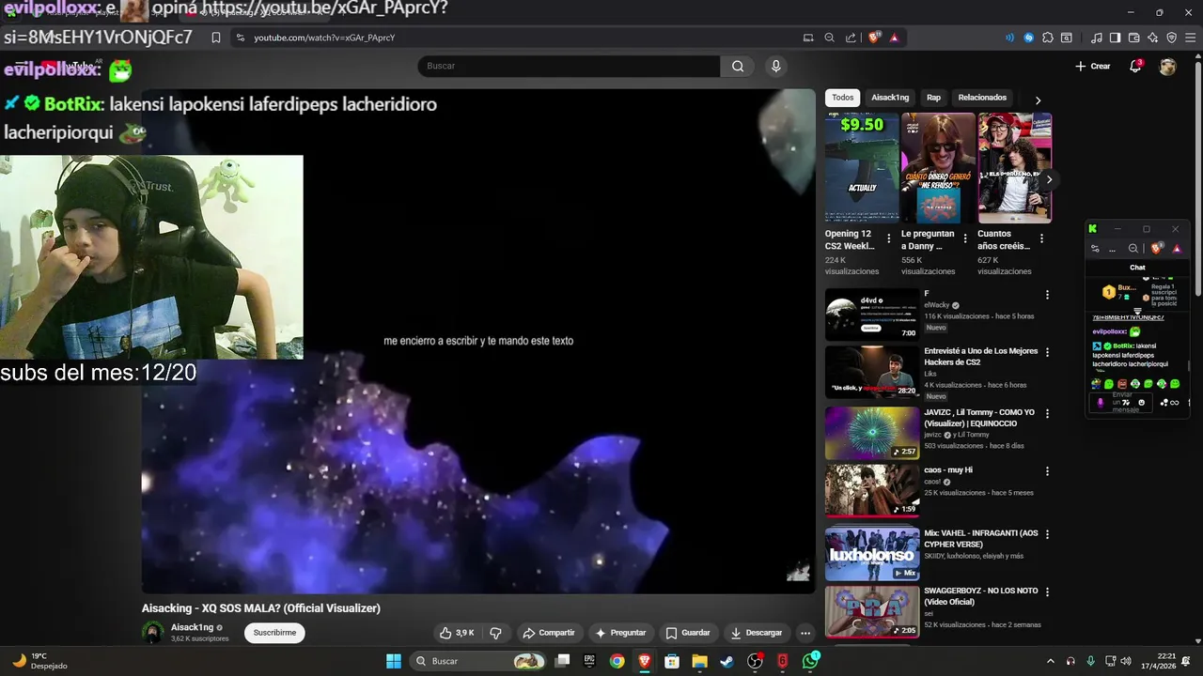The height and width of the screenshot is (676, 1203).
Task: Click the Chat header tab in Kick window
Action: [x=1137, y=268]
